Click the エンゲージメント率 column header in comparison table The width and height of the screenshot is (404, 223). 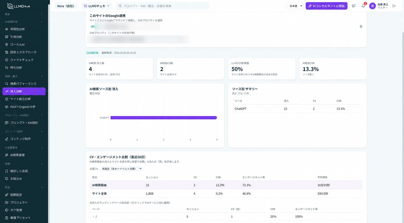click(254, 177)
